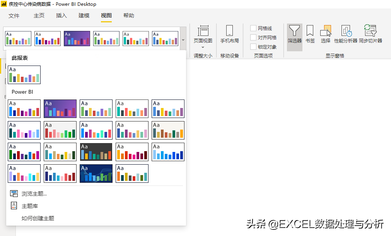
Task: Select the beige-background theme ending second row
Action: click(168, 130)
